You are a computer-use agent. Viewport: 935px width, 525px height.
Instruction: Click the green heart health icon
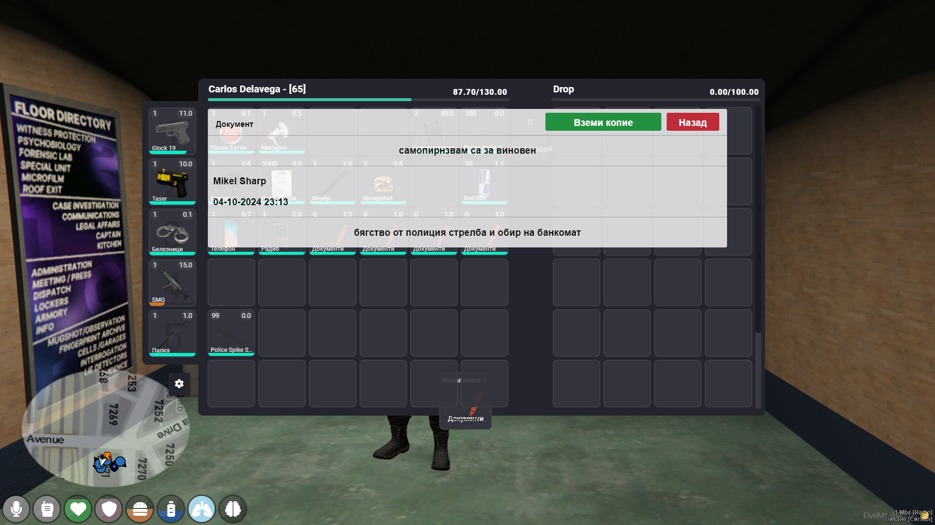tap(78, 509)
